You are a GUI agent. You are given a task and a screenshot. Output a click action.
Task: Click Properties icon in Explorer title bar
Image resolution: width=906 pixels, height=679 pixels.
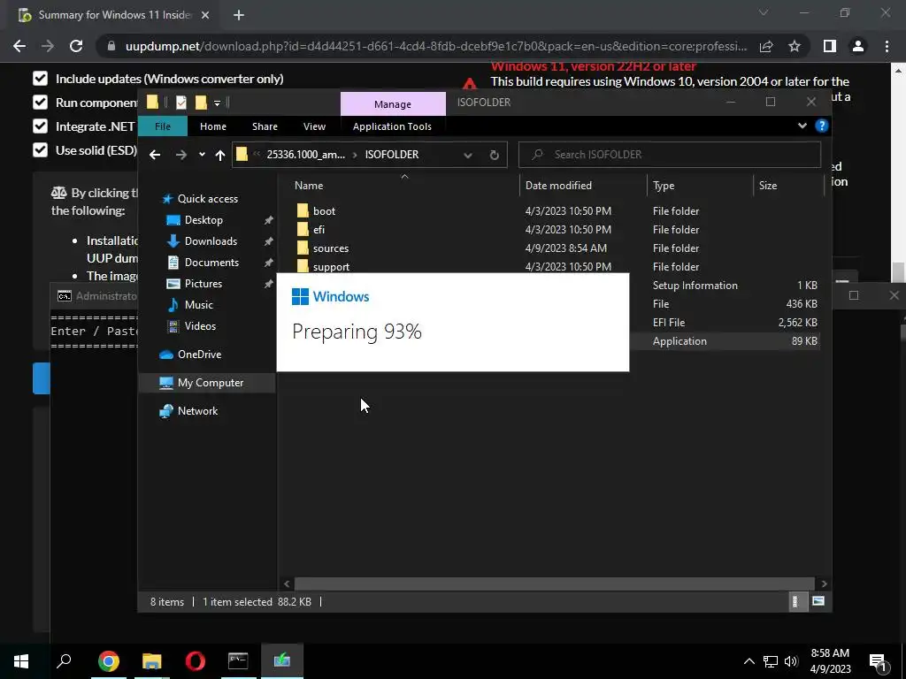(x=181, y=103)
